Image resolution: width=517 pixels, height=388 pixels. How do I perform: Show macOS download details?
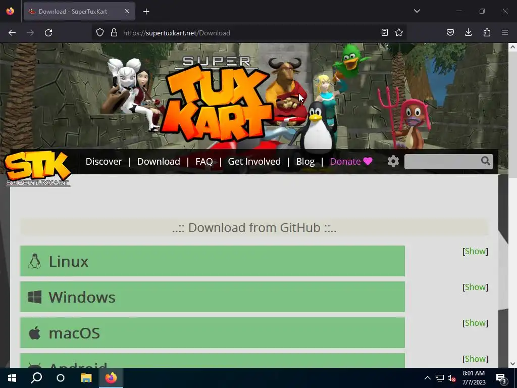click(475, 323)
